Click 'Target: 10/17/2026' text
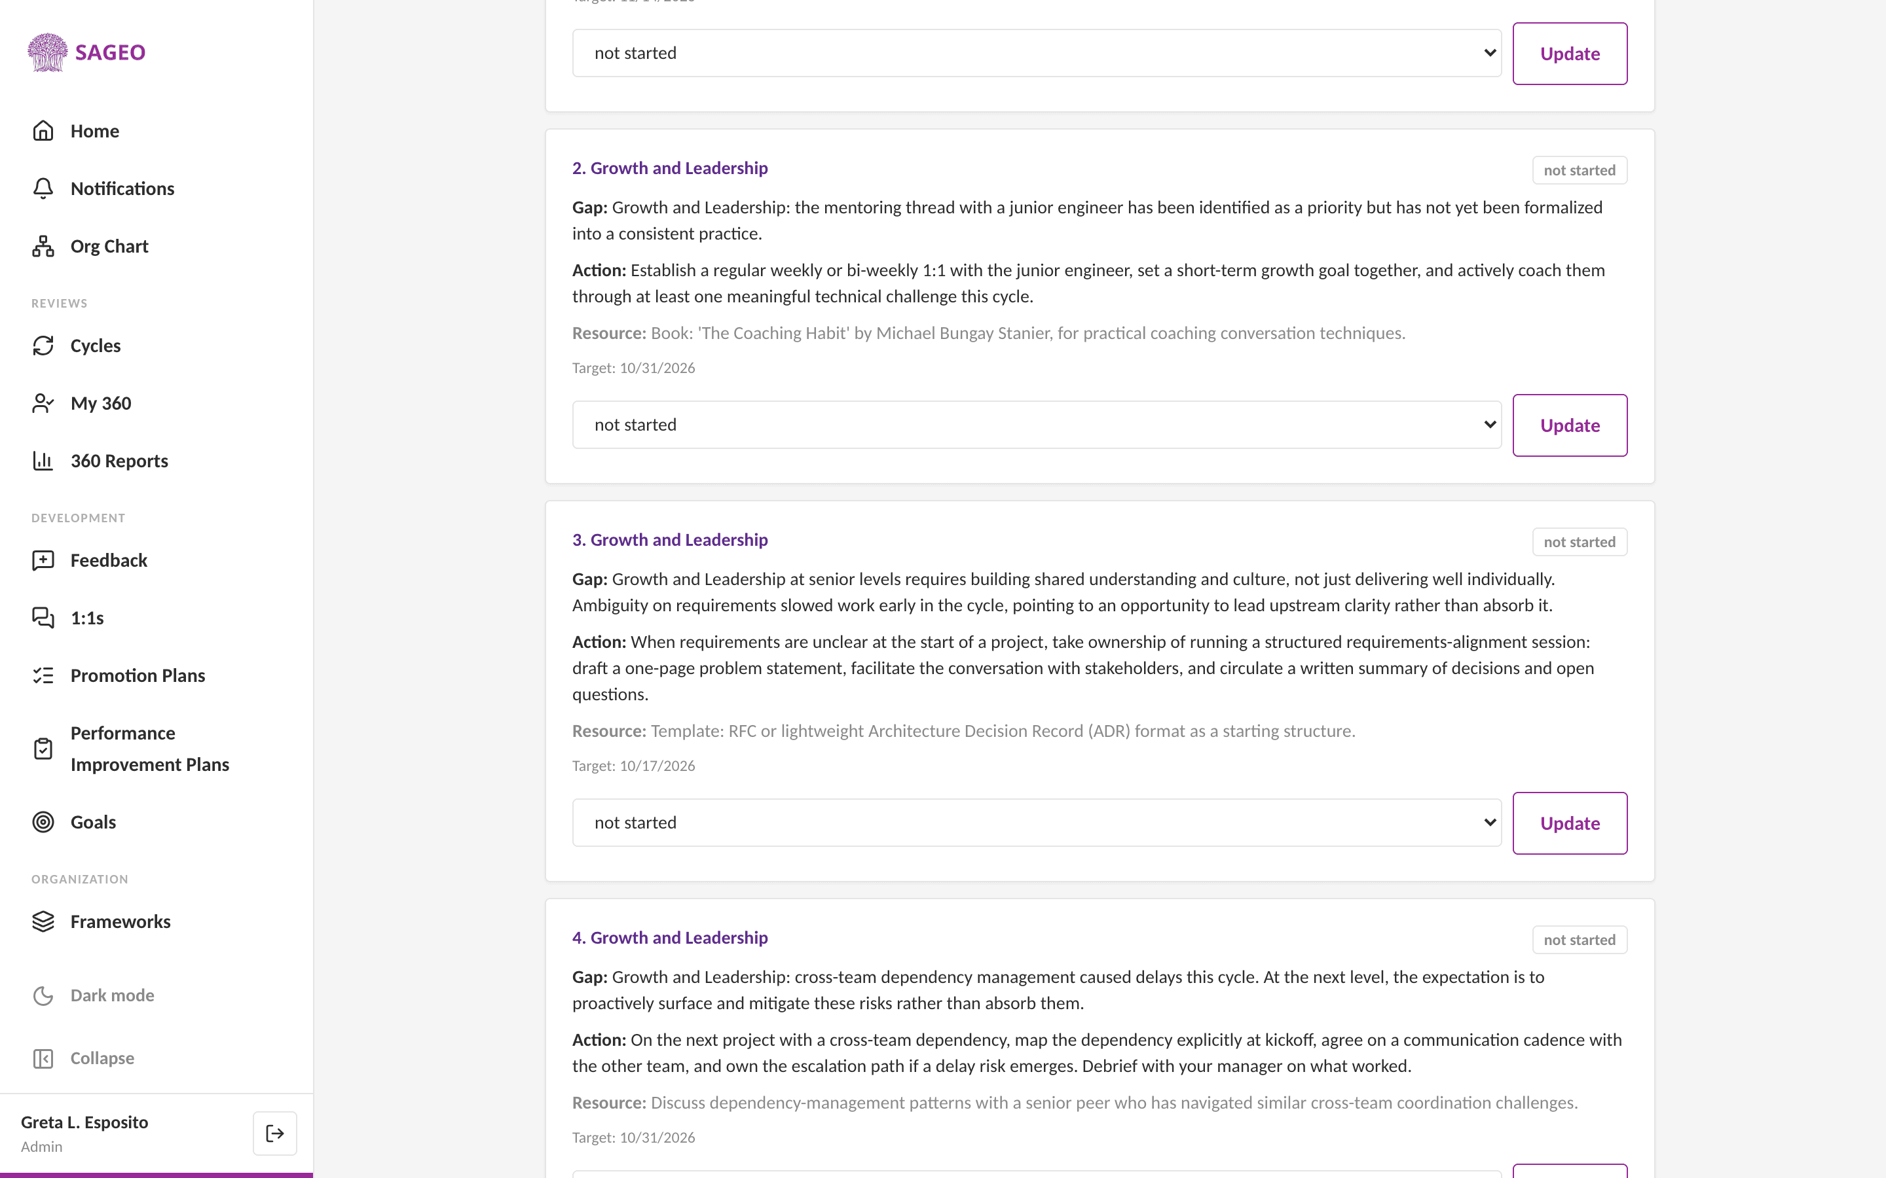Image resolution: width=1886 pixels, height=1178 pixels. [x=634, y=766]
